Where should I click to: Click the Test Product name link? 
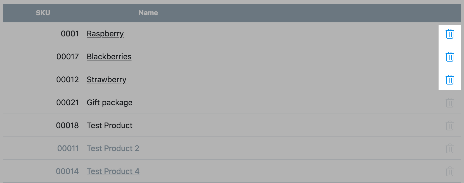(110, 126)
